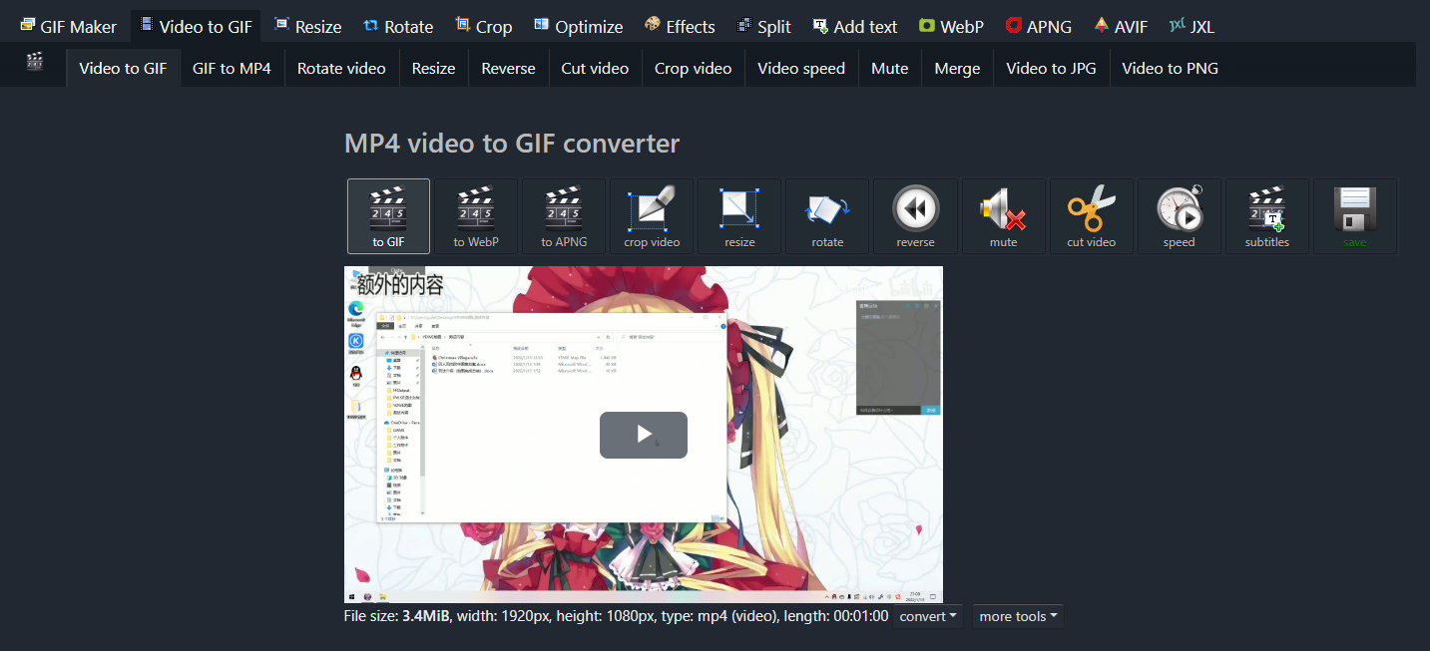Screen dimensions: 1430x651
Task: Expand the convert dropdown
Action: pos(928,616)
